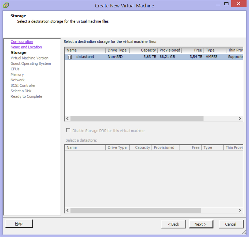Go to Name and Location step
The height and width of the screenshot is (237, 249).
click(26, 47)
